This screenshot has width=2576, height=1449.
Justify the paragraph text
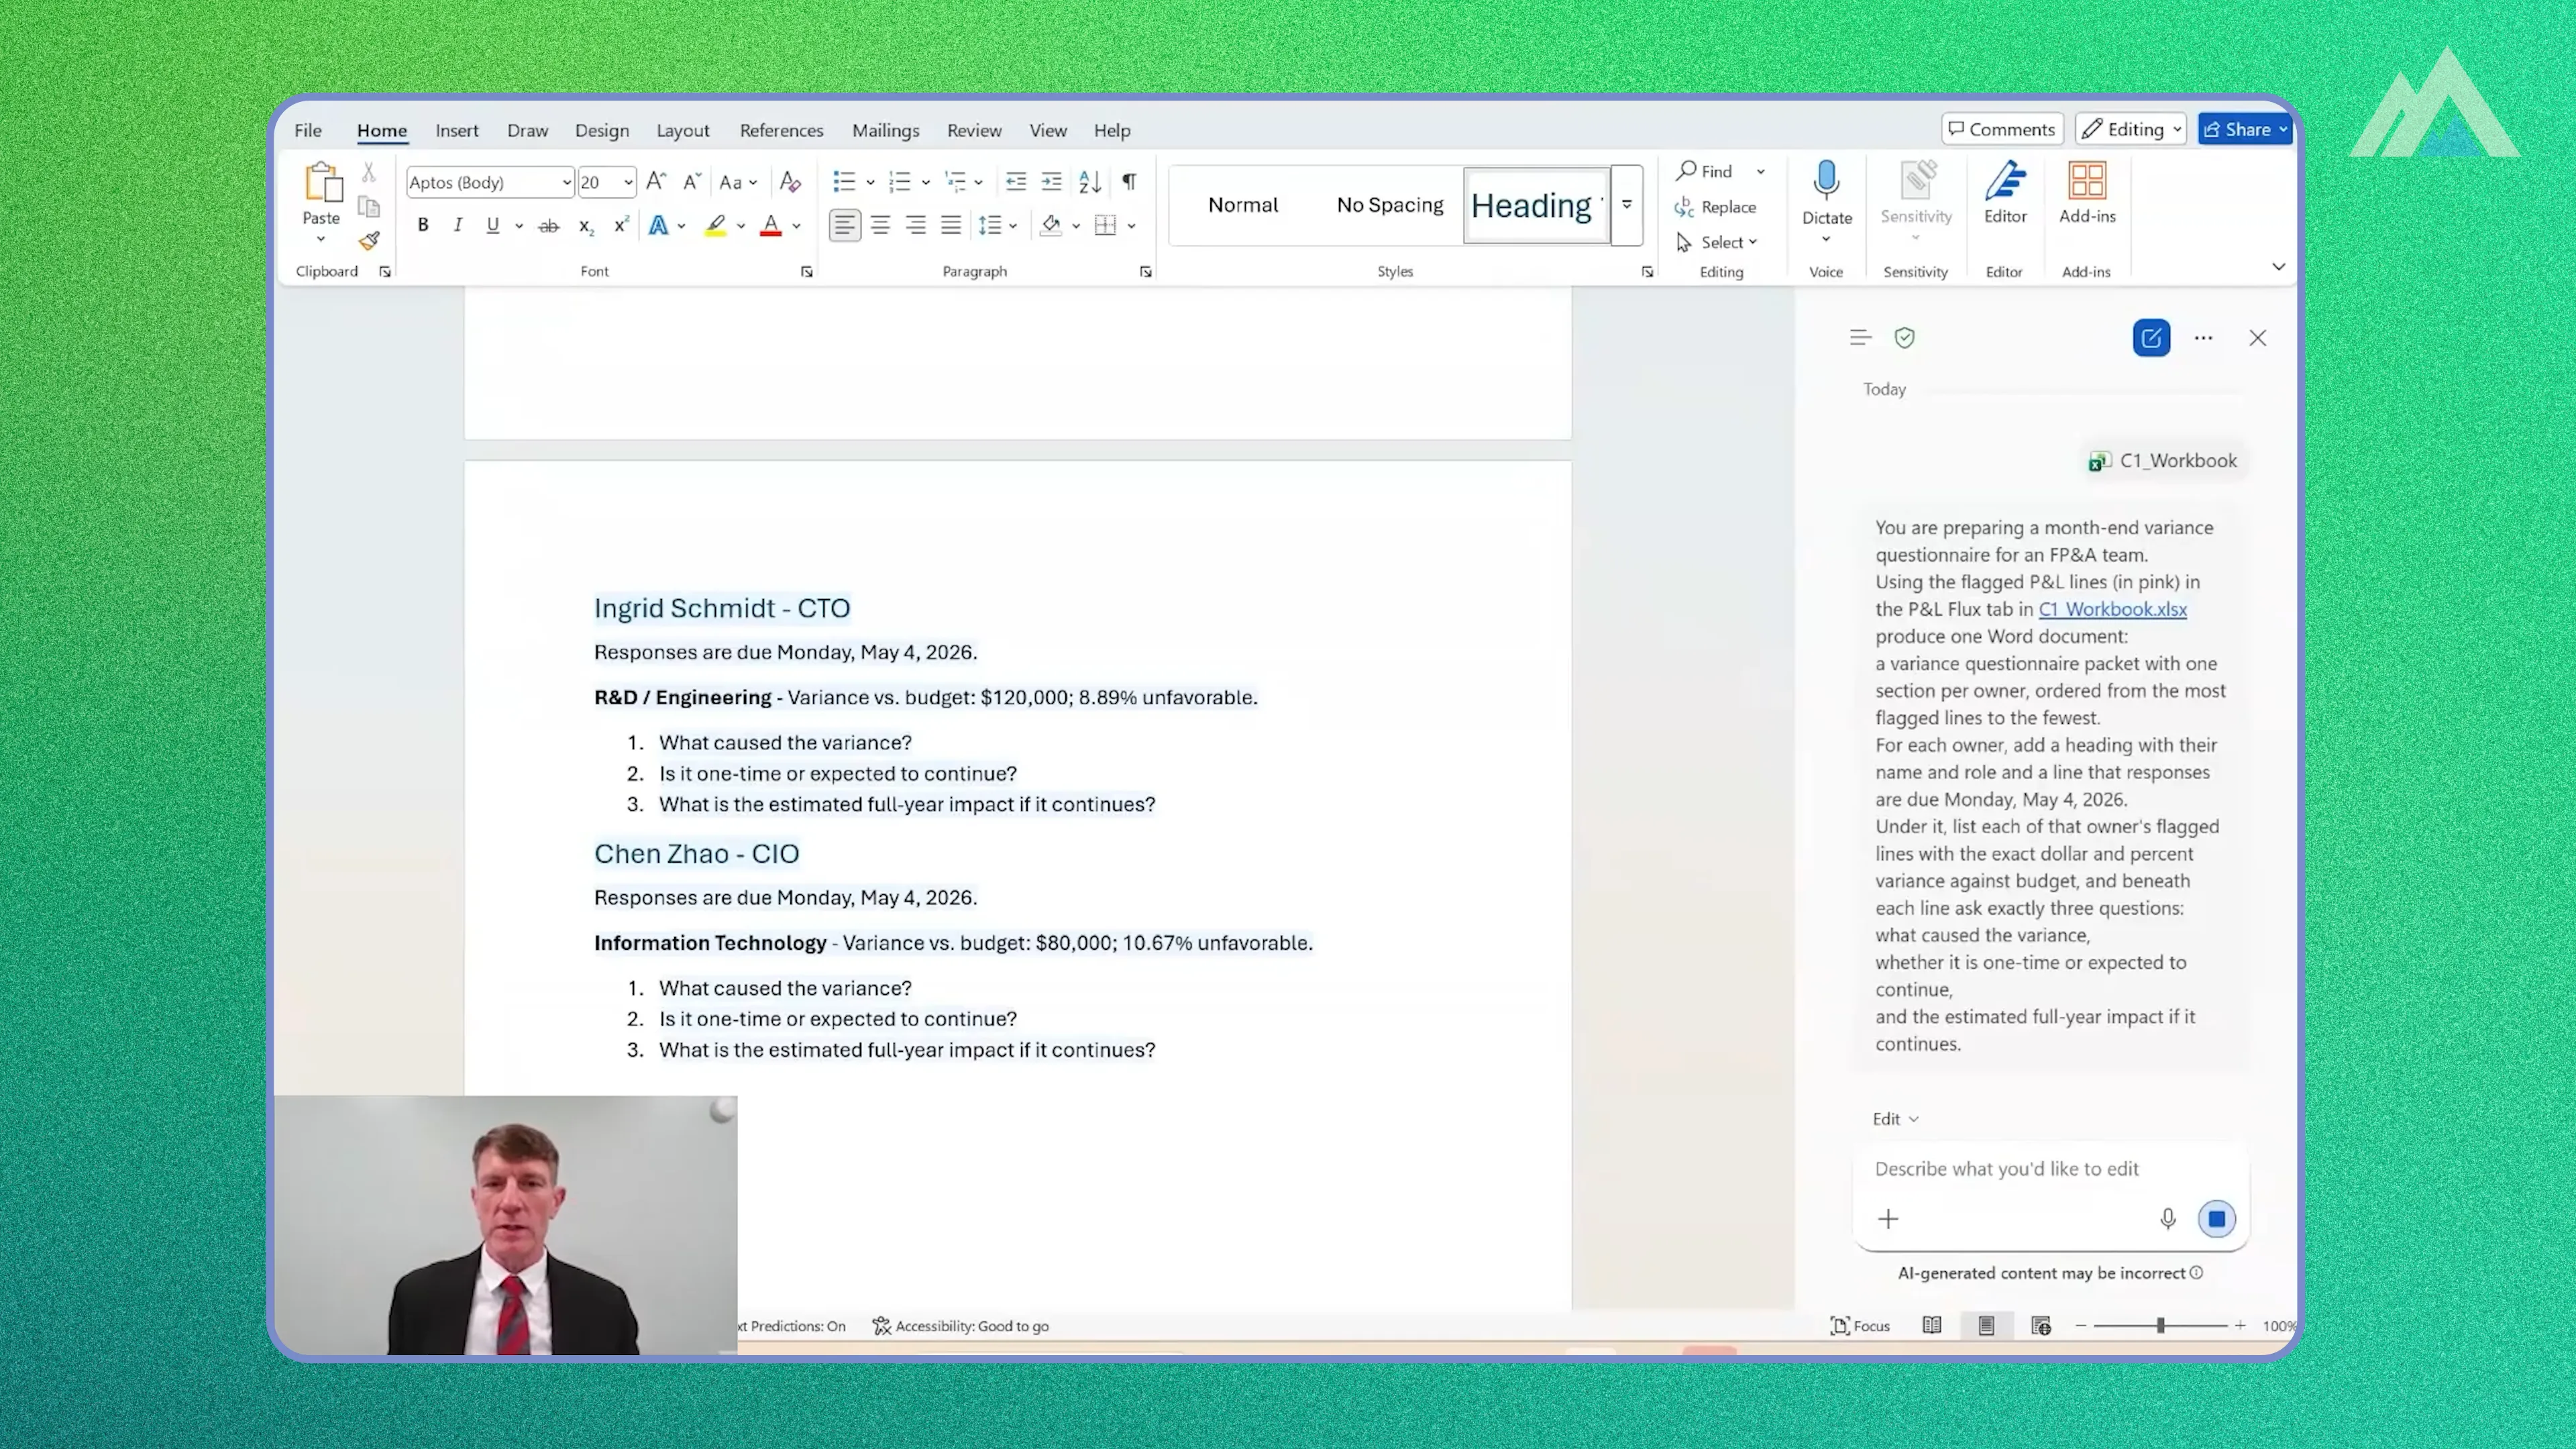point(951,226)
